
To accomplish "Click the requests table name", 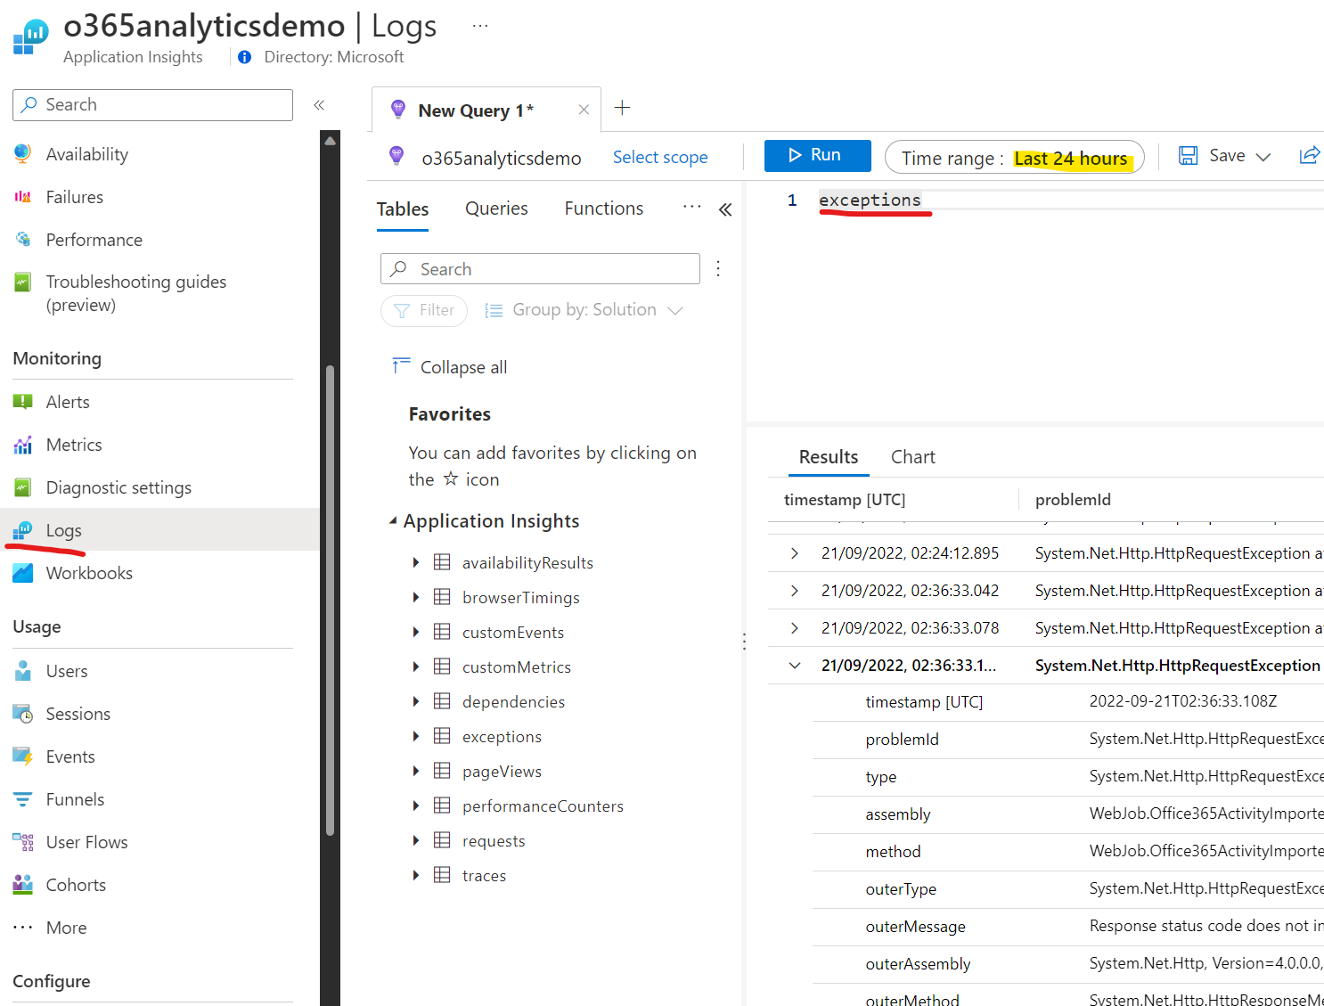I will pyautogui.click(x=494, y=841).
